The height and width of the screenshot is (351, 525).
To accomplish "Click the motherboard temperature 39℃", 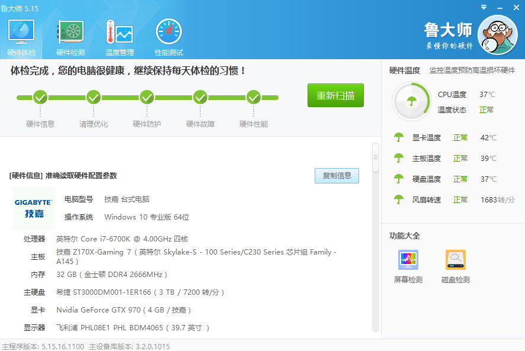I will tap(488, 158).
